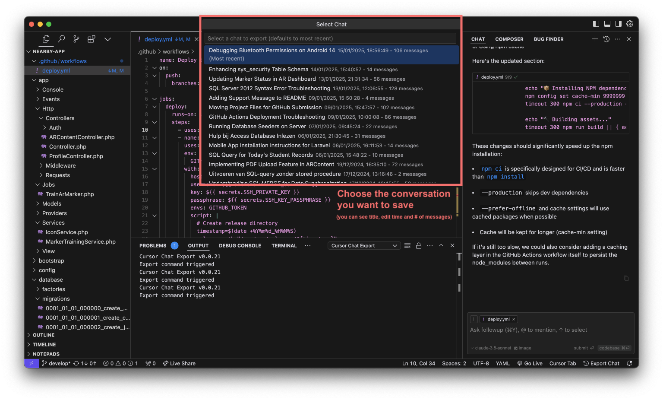Collapse the .github/workflows folder
The width and height of the screenshot is (663, 400).
click(x=34, y=61)
